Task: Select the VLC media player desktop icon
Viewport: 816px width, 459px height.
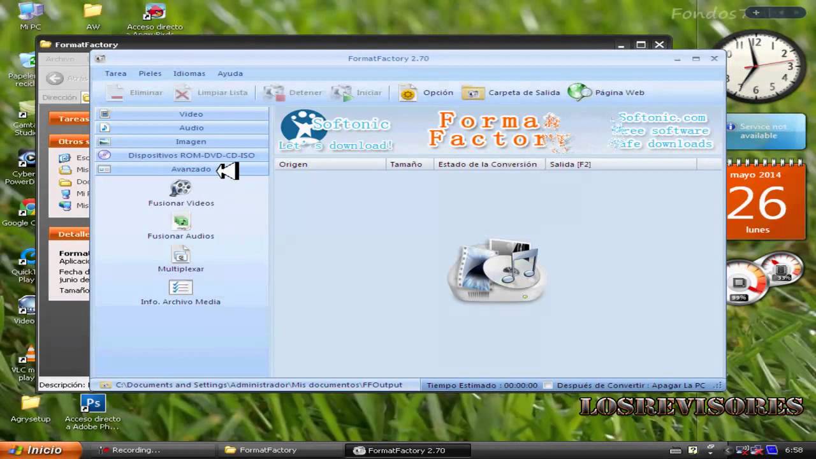Action: coord(27,363)
